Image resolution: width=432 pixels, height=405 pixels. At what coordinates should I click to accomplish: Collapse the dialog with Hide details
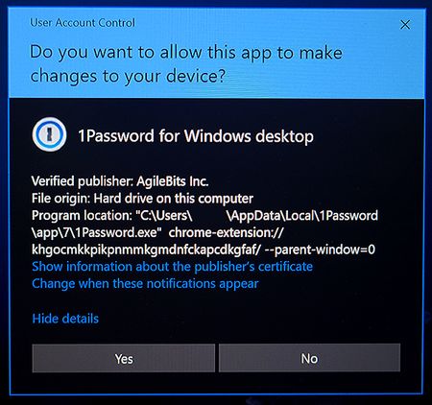tap(65, 319)
